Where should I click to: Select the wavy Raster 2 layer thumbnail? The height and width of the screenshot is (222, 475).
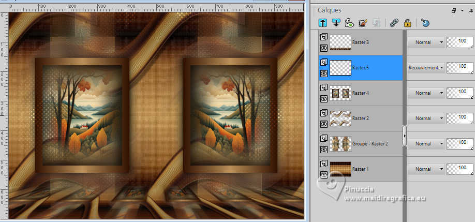point(340,119)
